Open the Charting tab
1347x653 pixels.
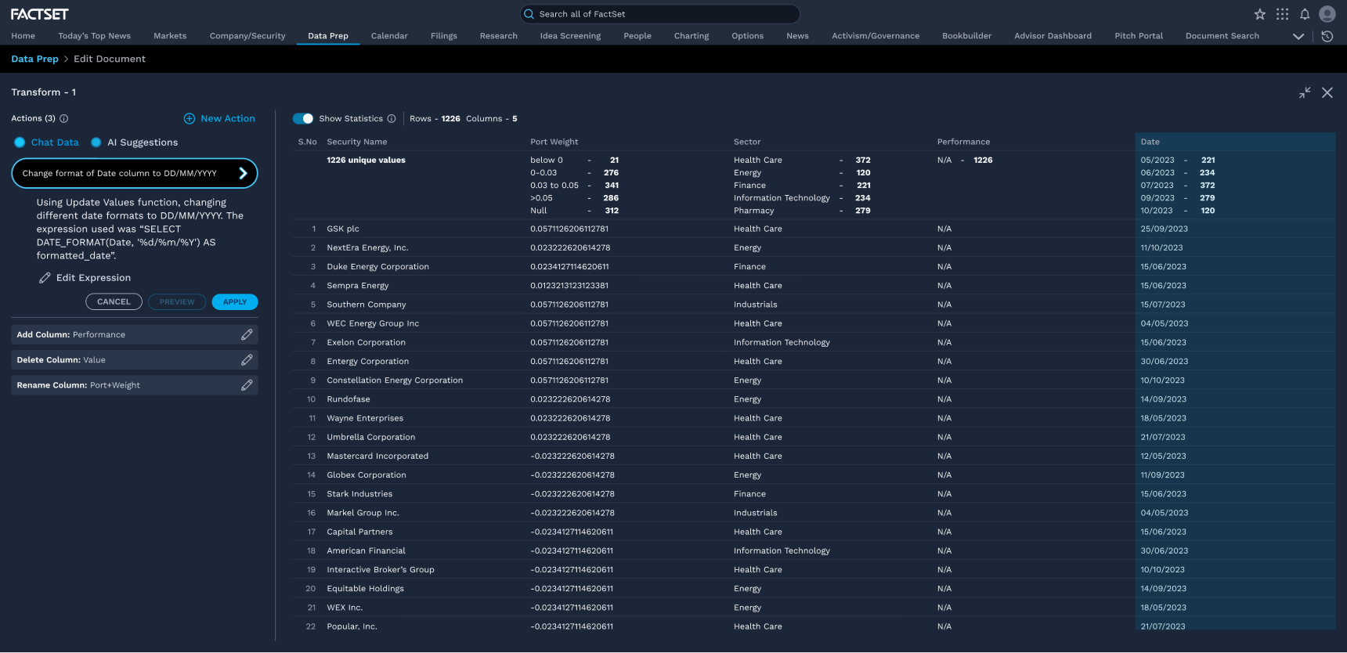point(692,36)
